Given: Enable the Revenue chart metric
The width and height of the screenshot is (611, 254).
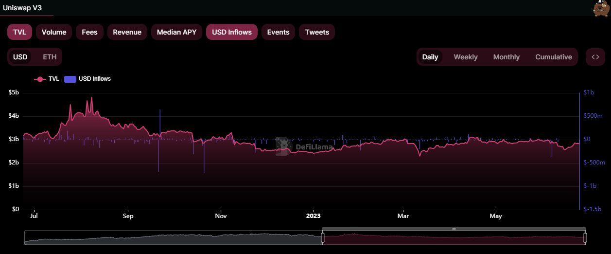Looking at the screenshot, I should (127, 32).
